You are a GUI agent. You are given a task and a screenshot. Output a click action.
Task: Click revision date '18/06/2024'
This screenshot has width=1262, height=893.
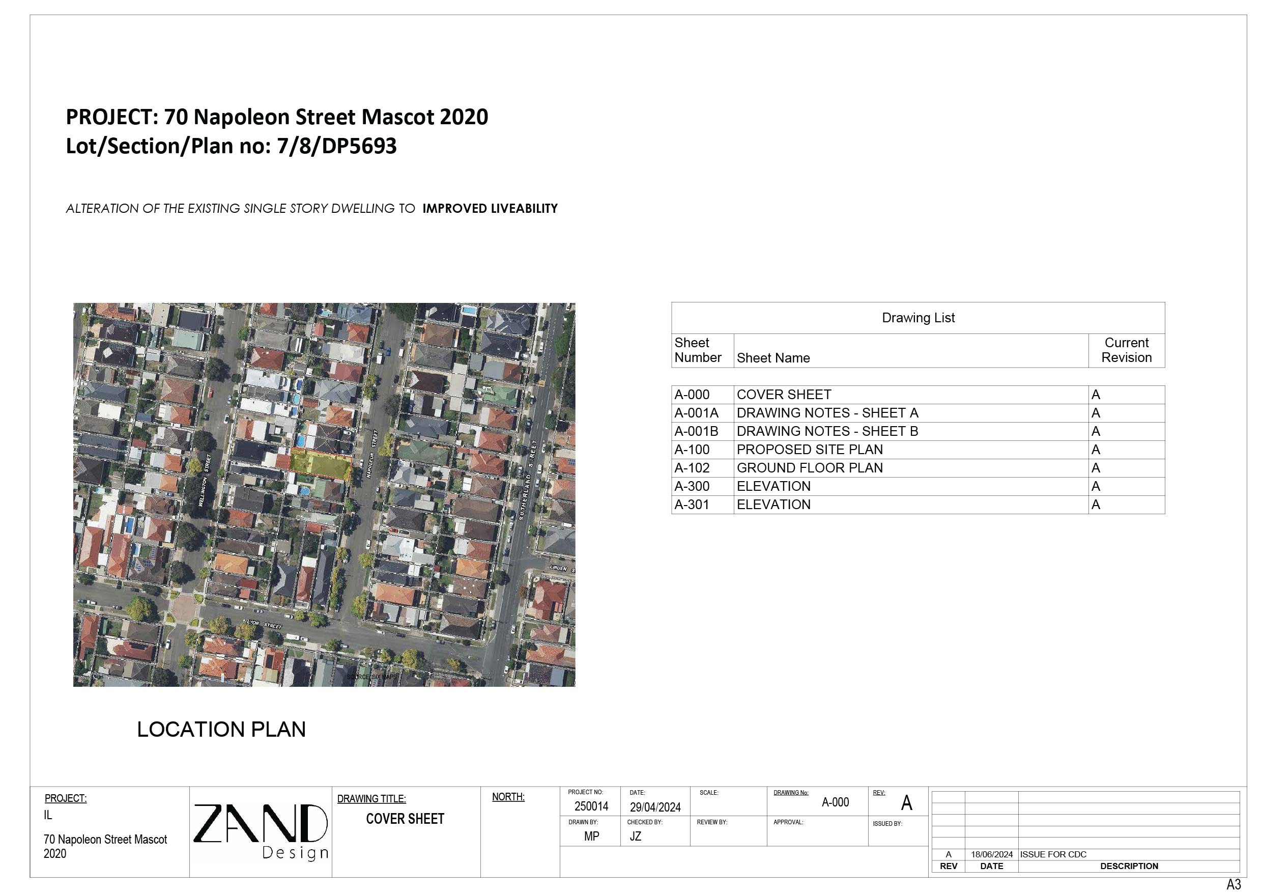(x=992, y=854)
